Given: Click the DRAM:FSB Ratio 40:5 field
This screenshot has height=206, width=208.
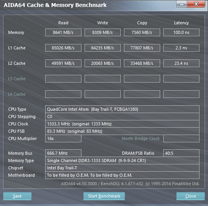Looking at the screenshot, I should pyautogui.click(x=181, y=153).
